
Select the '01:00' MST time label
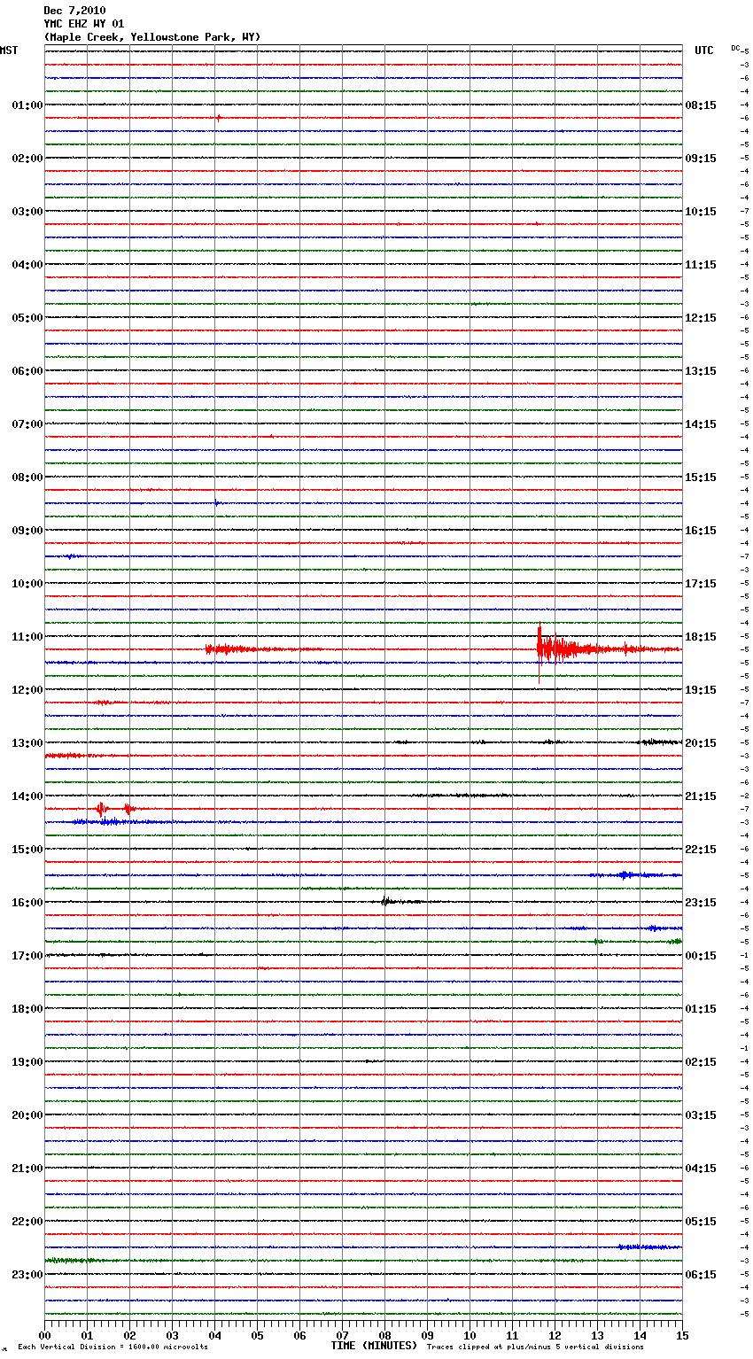pyautogui.click(x=27, y=105)
